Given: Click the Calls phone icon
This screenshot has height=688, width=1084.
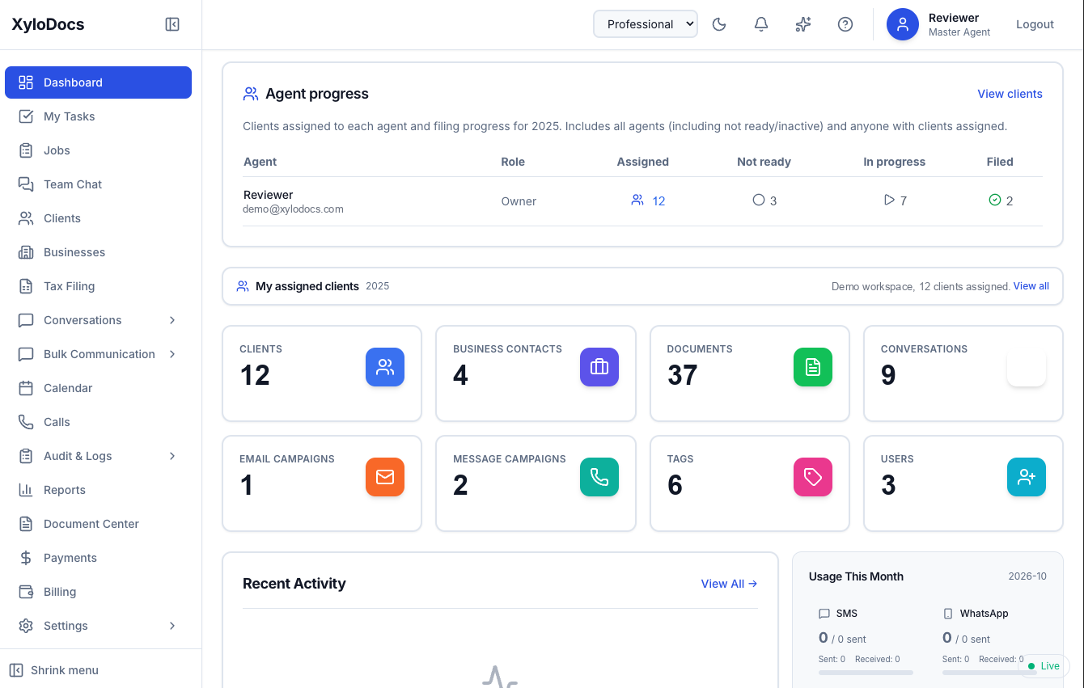Looking at the screenshot, I should (x=26, y=422).
